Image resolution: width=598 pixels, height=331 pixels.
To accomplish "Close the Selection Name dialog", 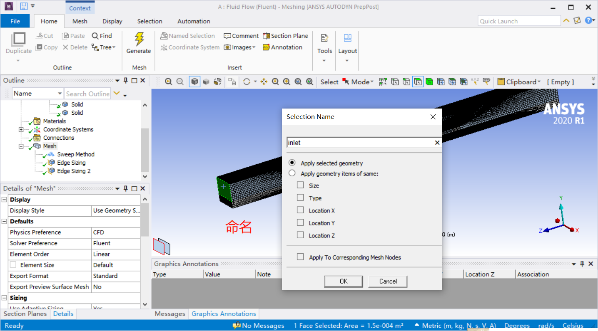I will (433, 117).
